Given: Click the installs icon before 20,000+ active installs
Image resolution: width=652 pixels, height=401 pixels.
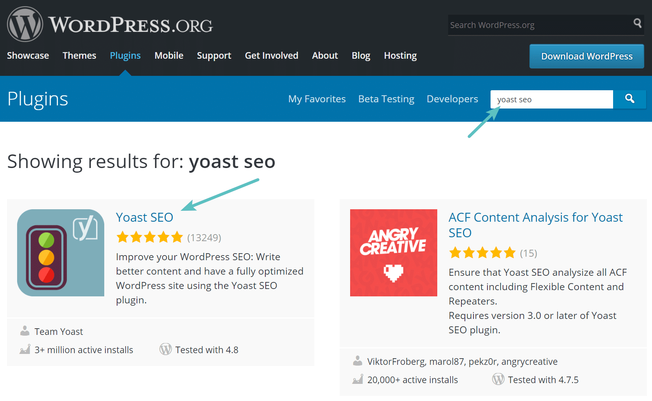Looking at the screenshot, I should click(358, 379).
